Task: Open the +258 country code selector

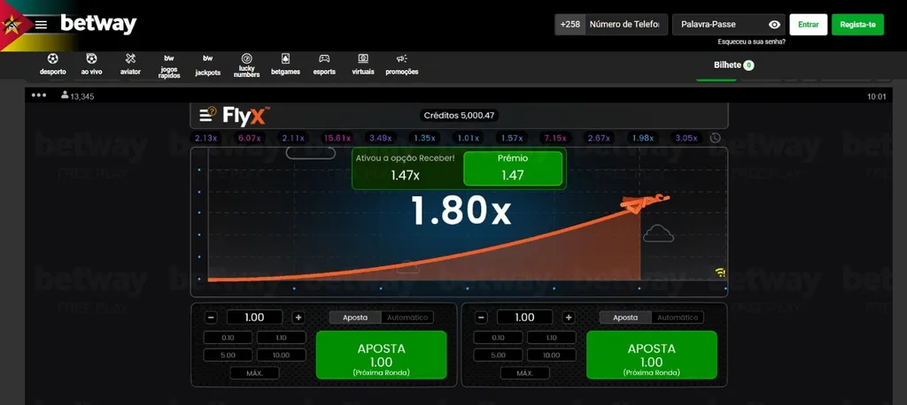Action: (570, 24)
